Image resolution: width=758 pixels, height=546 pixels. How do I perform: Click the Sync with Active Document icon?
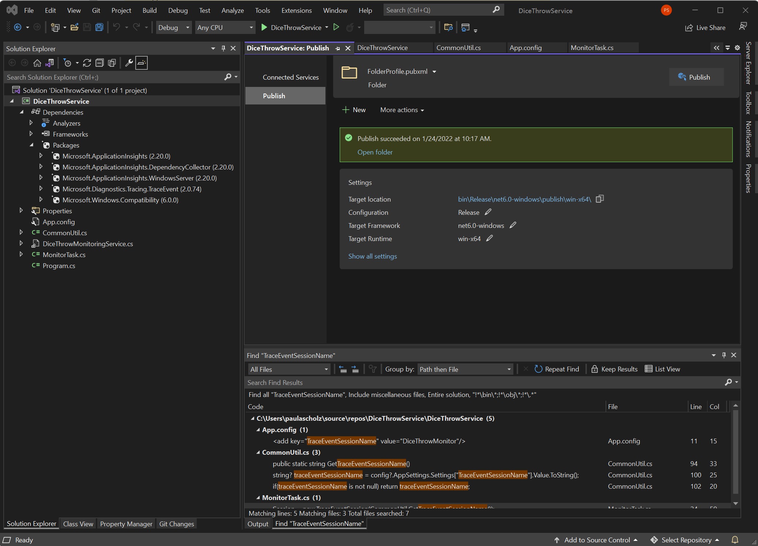pyautogui.click(x=87, y=63)
